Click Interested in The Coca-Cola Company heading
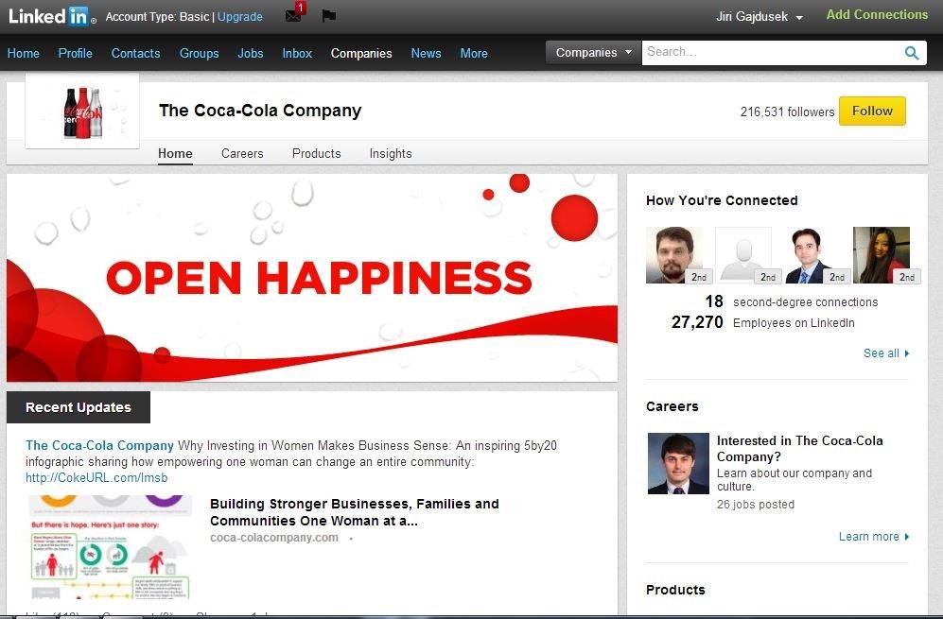Screen dimensions: 943x619 [x=800, y=449]
